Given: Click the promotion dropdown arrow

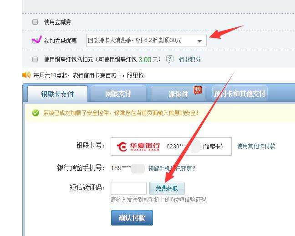Looking at the screenshot, I should click(x=199, y=41).
